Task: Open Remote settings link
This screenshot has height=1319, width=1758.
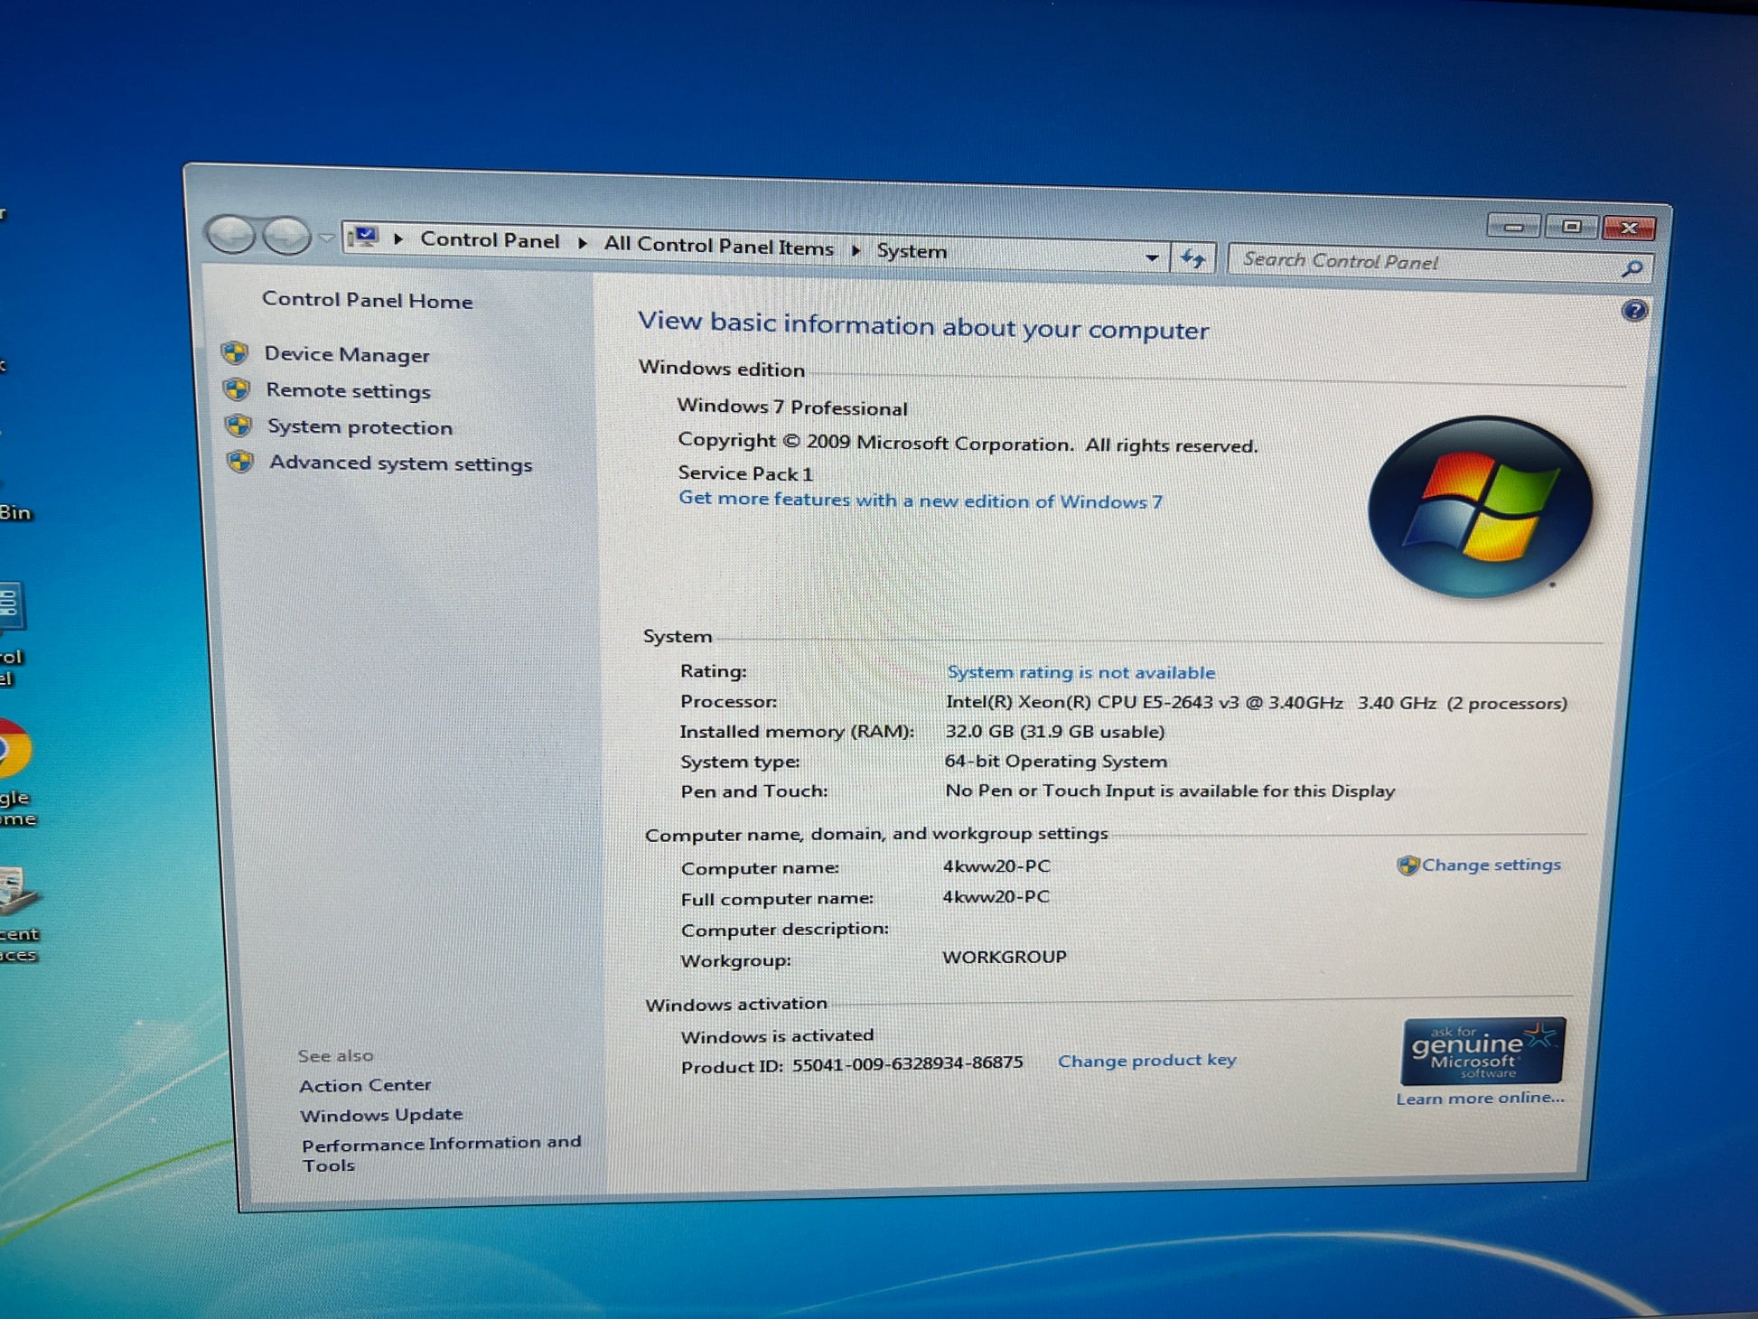Action: tap(348, 391)
